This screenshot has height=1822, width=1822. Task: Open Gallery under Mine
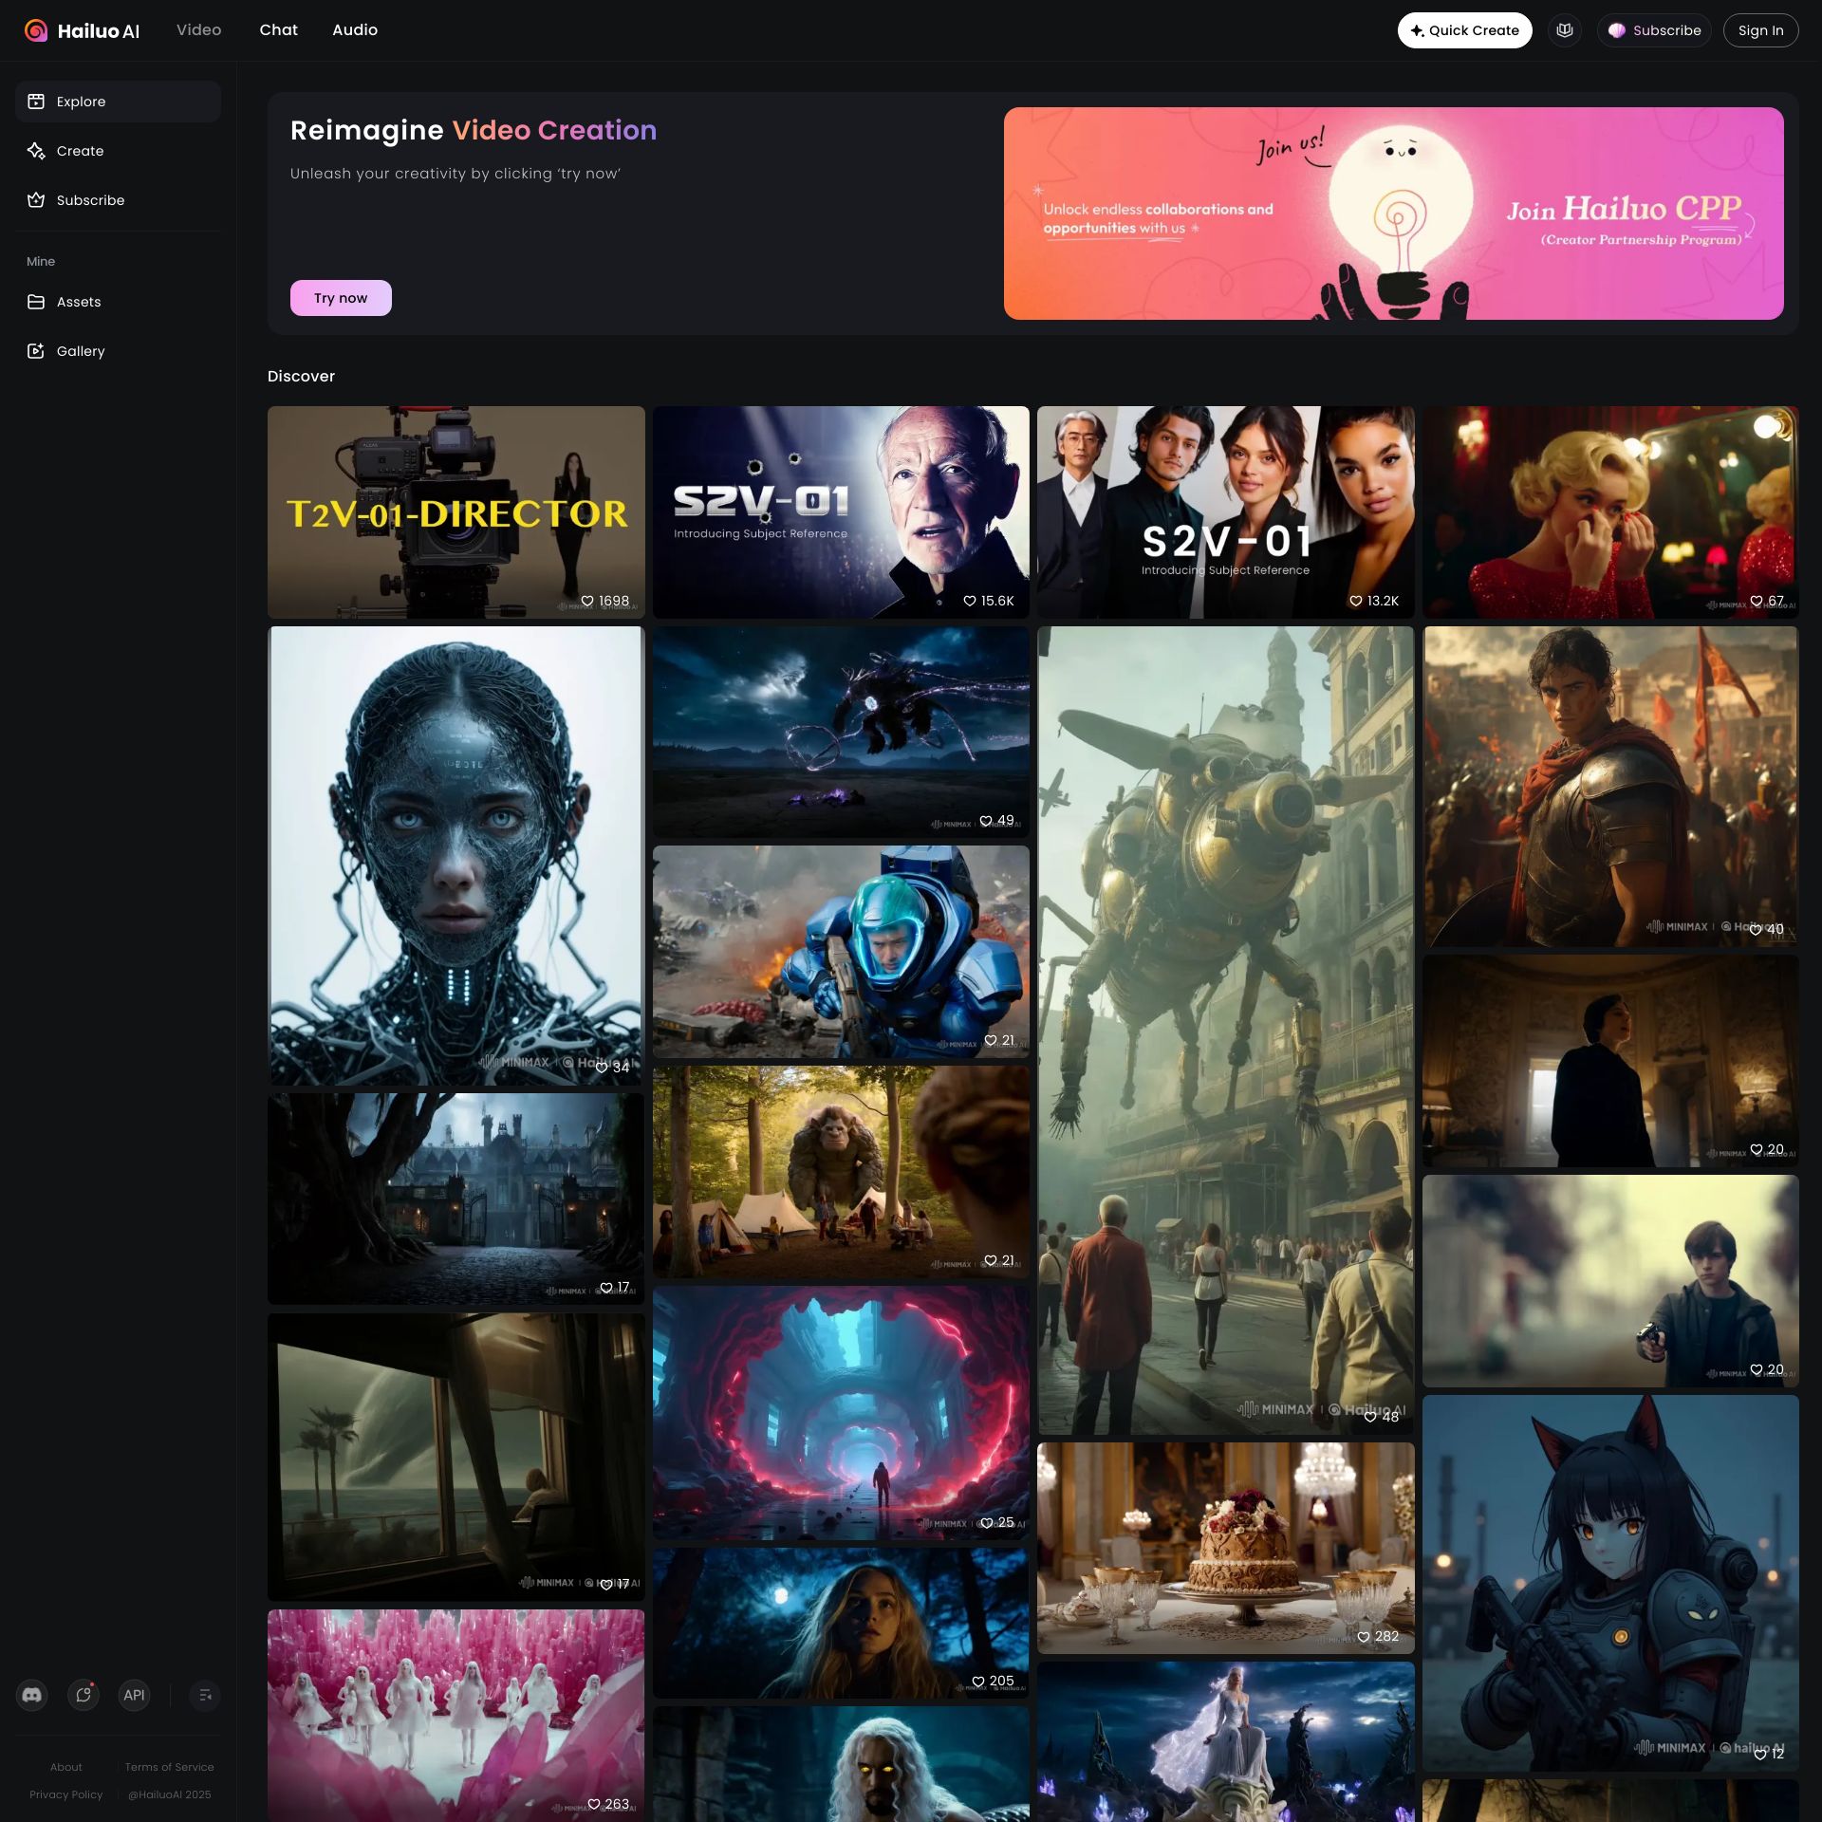pos(118,351)
